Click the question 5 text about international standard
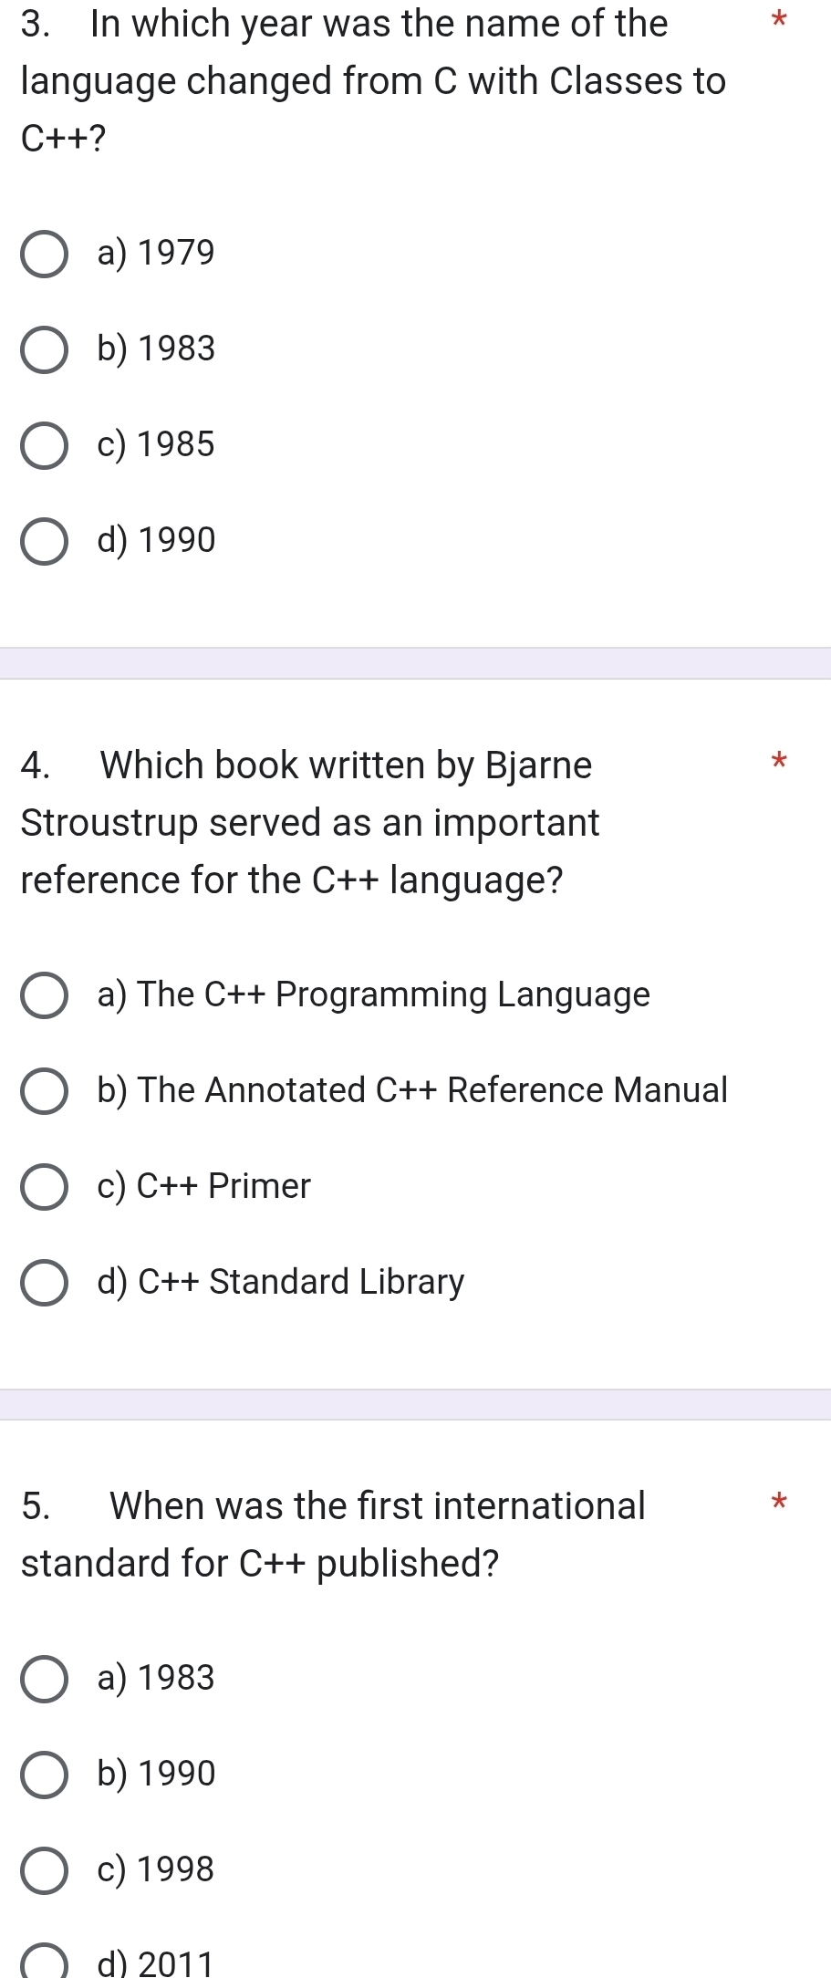The image size is (831, 1978). point(333,1535)
